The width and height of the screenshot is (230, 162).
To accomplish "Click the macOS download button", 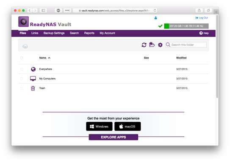I will point(127,126).
